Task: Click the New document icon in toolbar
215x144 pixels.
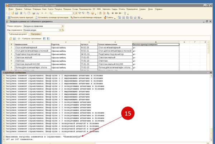Action: click(9, 13)
